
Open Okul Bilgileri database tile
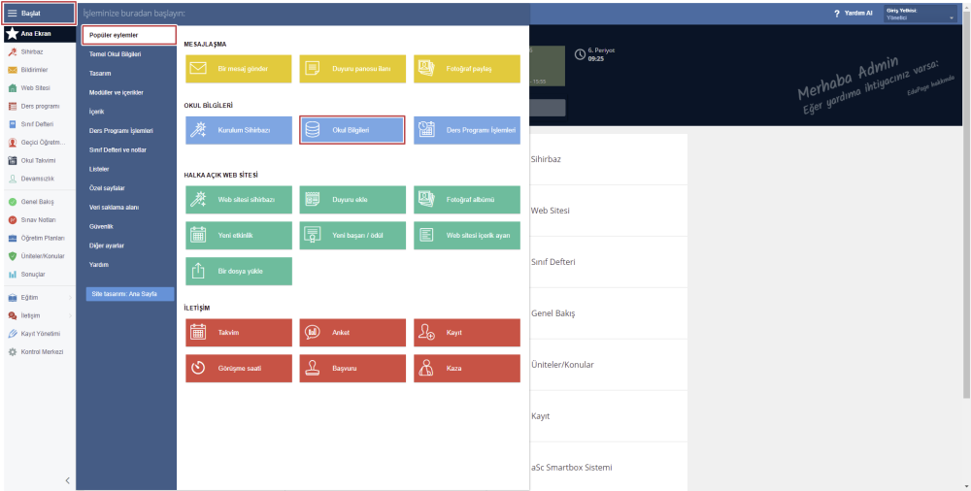[352, 130]
